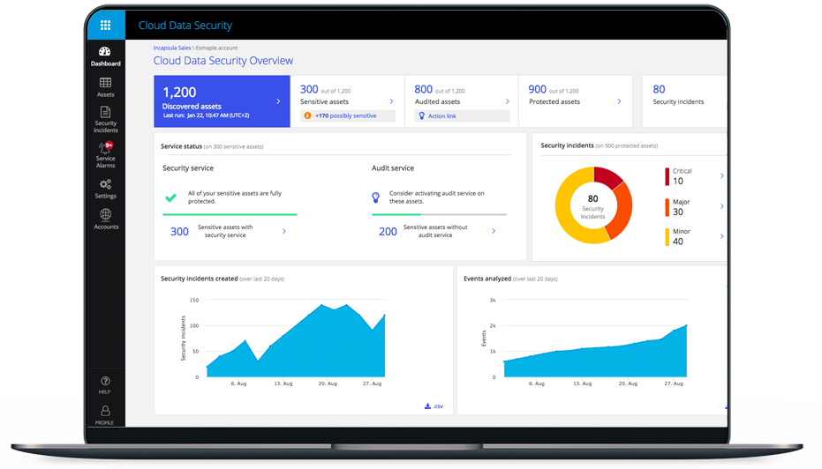
Task: Expand the Minor incidents arrow
Action: (722, 236)
